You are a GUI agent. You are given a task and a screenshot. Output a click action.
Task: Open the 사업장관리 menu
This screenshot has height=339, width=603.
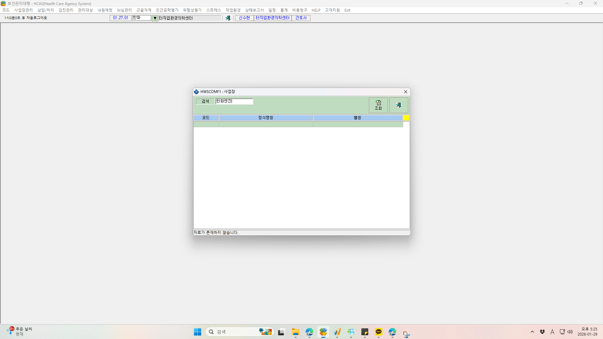[24, 10]
